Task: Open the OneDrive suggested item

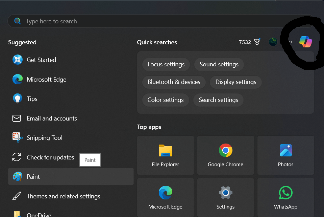Action: (71, 214)
